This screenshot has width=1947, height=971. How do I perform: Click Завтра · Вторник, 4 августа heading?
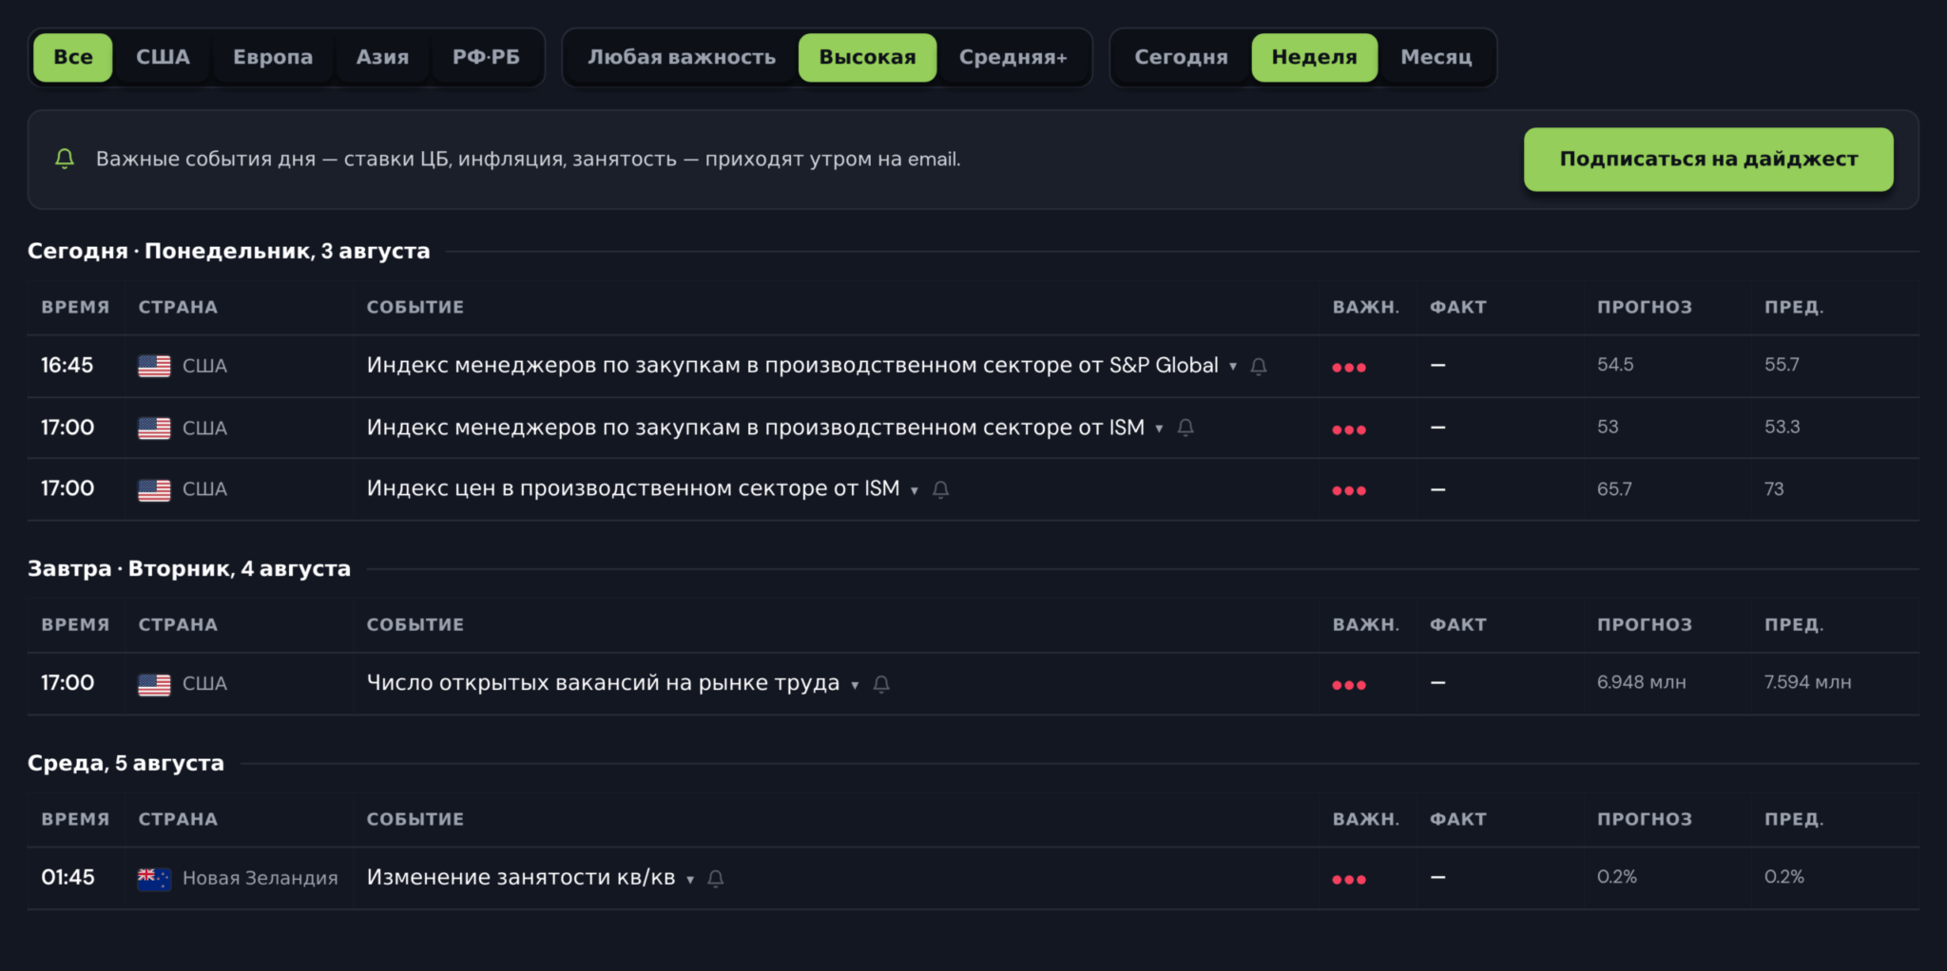pos(189,568)
